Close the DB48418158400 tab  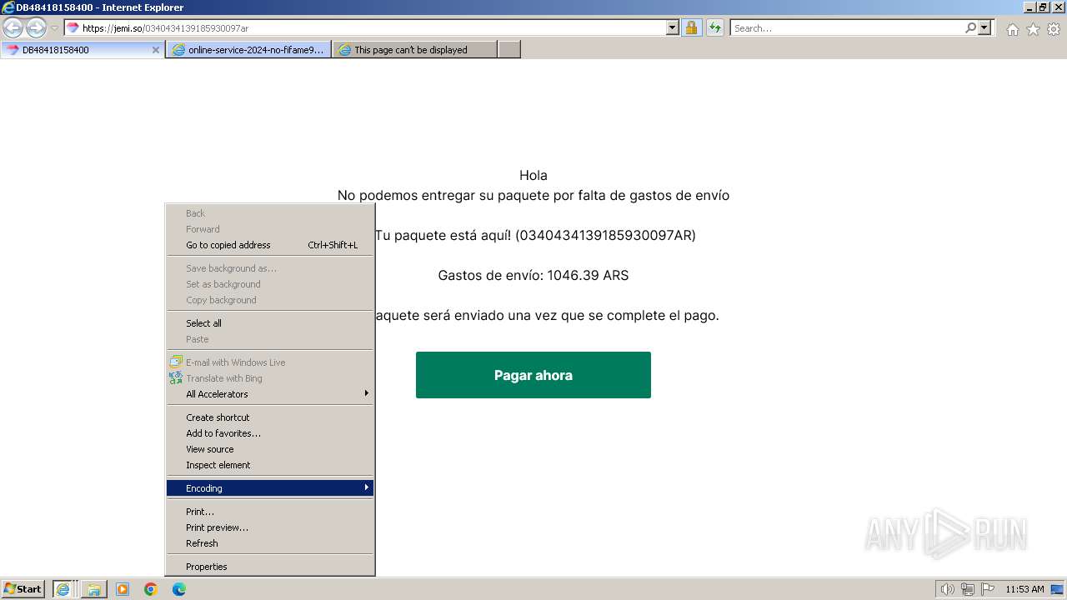click(155, 50)
